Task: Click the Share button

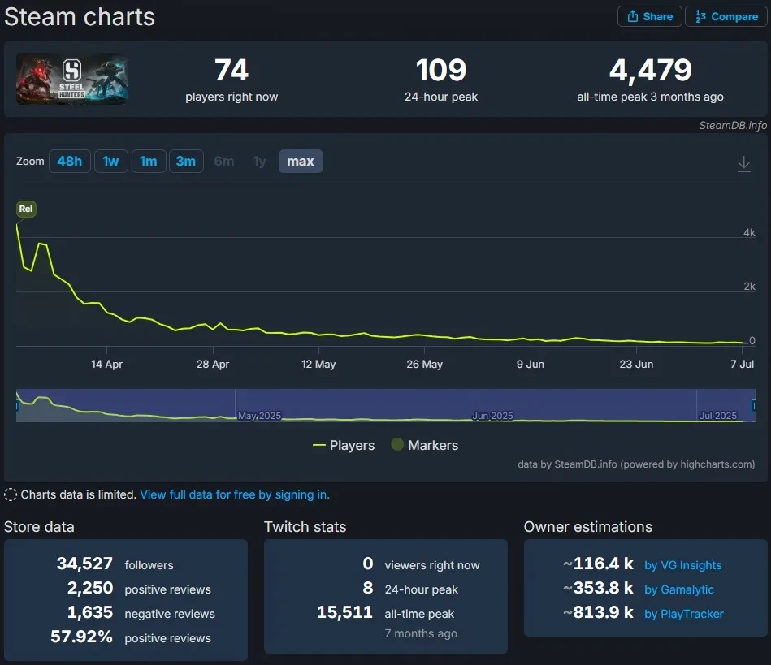Action: click(649, 16)
